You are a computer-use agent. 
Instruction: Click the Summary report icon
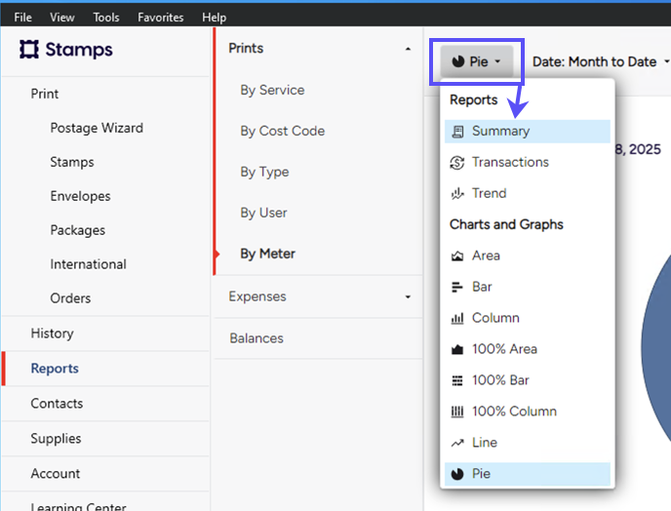pos(457,132)
